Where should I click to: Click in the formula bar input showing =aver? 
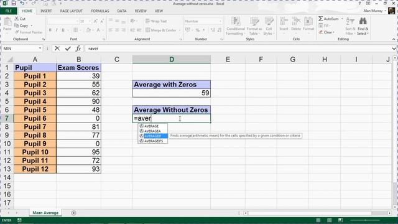(x=238, y=49)
